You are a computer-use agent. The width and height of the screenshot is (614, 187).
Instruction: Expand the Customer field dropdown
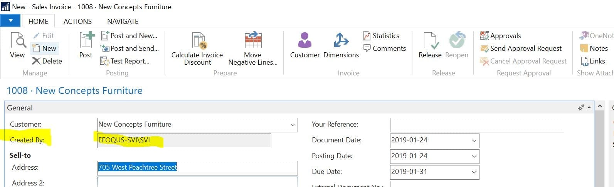(x=292, y=125)
